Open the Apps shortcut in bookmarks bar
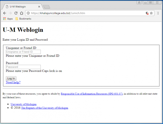The height and width of the screenshot is (124, 163). (8, 19)
